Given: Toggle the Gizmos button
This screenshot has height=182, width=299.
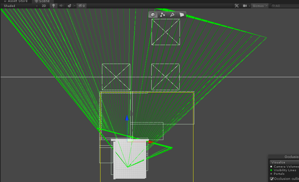Looking at the screenshot, I should (x=258, y=6).
